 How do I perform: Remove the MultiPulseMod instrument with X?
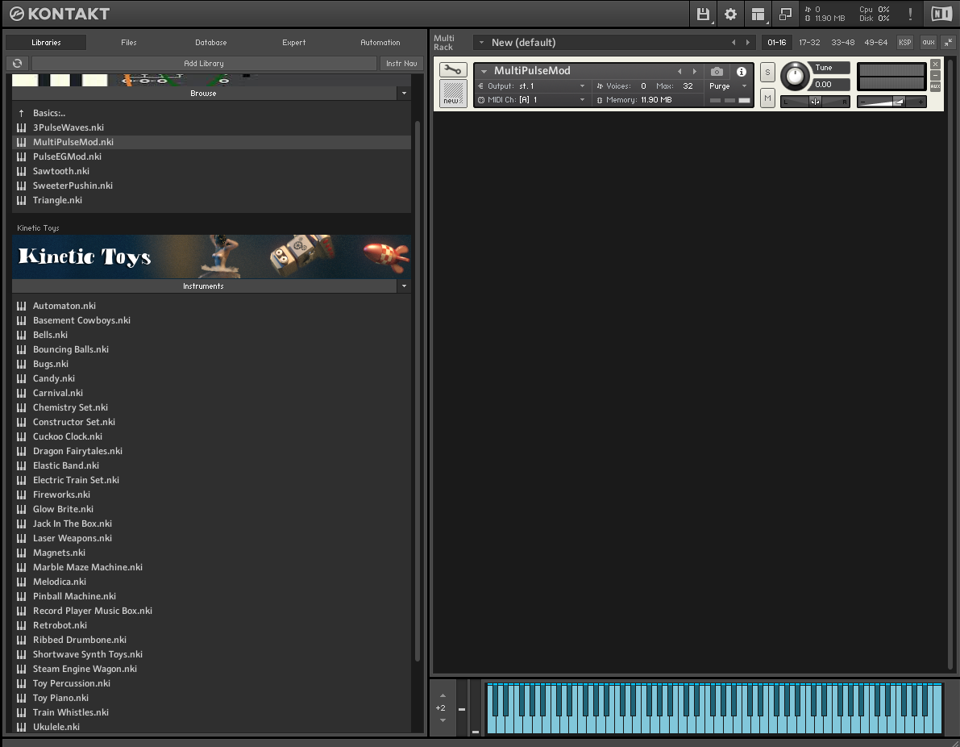(935, 64)
